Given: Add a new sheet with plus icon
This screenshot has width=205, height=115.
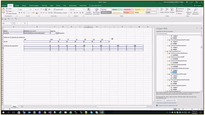Looking at the screenshot, I should point(22,106).
